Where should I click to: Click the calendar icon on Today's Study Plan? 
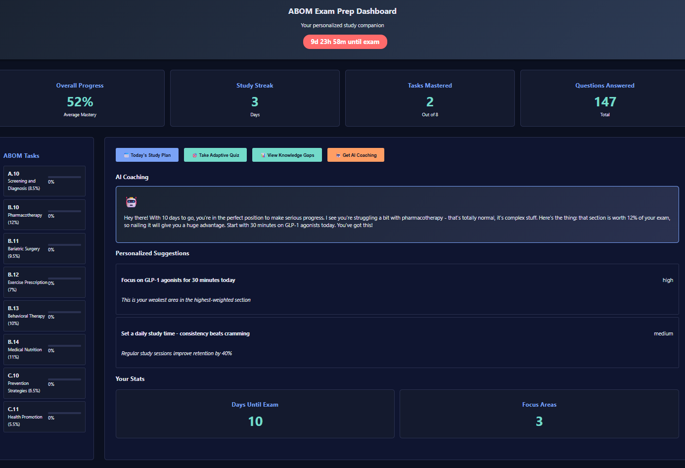pyautogui.click(x=126, y=155)
